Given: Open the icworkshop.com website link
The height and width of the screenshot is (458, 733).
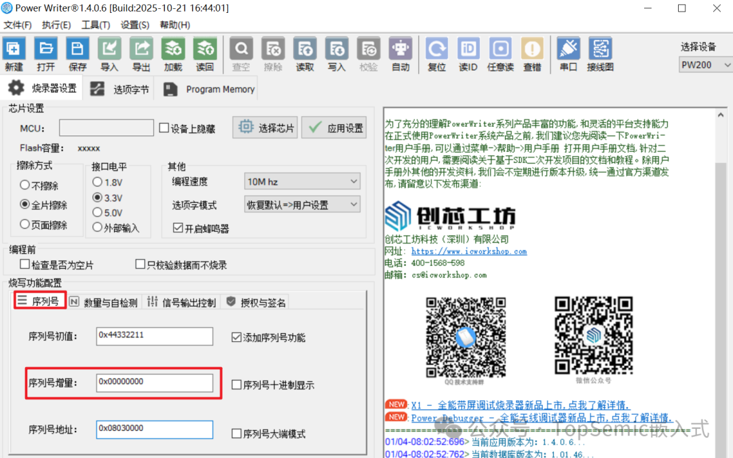Looking at the screenshot, I should (x=470, y=251).
